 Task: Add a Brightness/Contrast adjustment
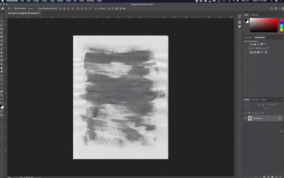click(251, 44)
